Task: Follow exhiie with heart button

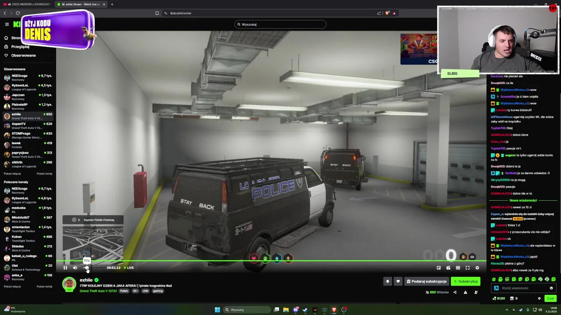Action: [x=398, y=281]
